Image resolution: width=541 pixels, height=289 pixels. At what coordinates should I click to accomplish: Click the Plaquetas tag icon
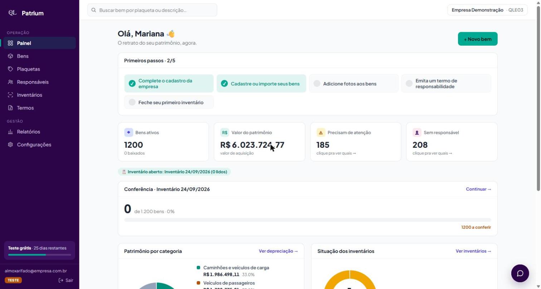(x=10, y=69)
